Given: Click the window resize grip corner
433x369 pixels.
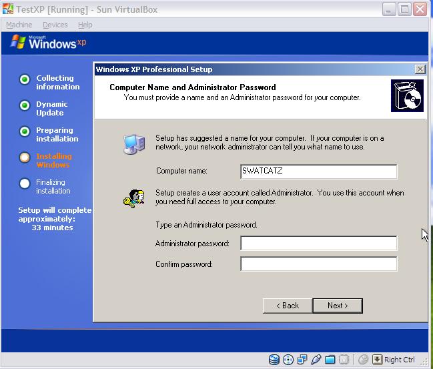Looking at the screenshot, I should pyautogui.click(x=424, y=362).
